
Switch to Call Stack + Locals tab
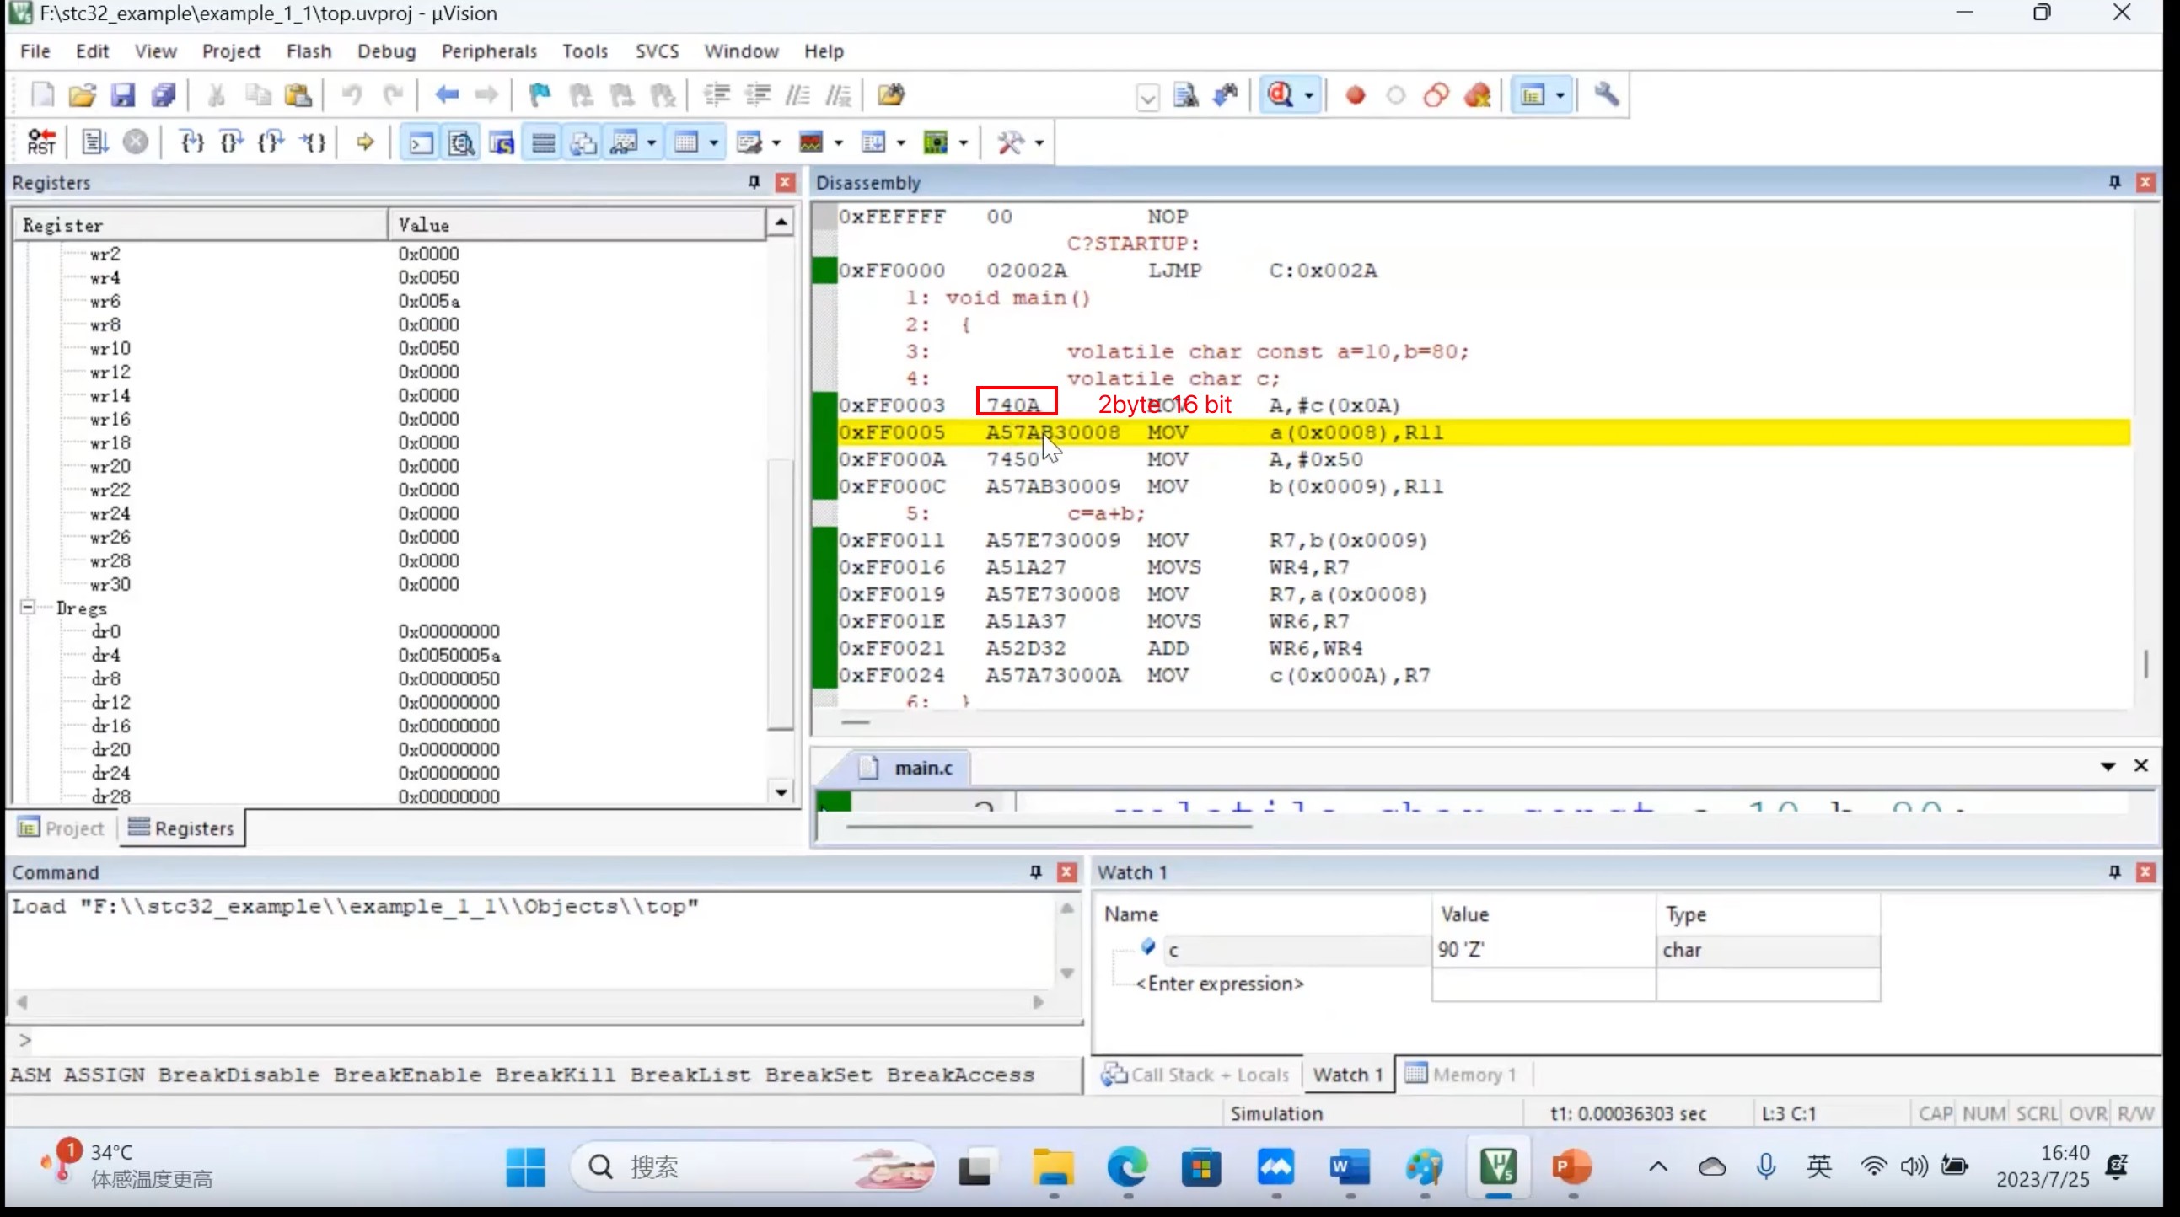(x=1195, y=1074)
